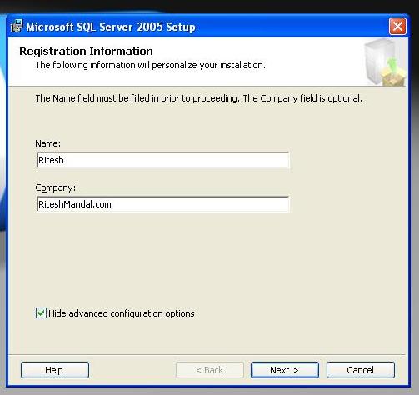419x395 pixels.
Task: Click text about Name field being required
Action: tap(199, 98)
